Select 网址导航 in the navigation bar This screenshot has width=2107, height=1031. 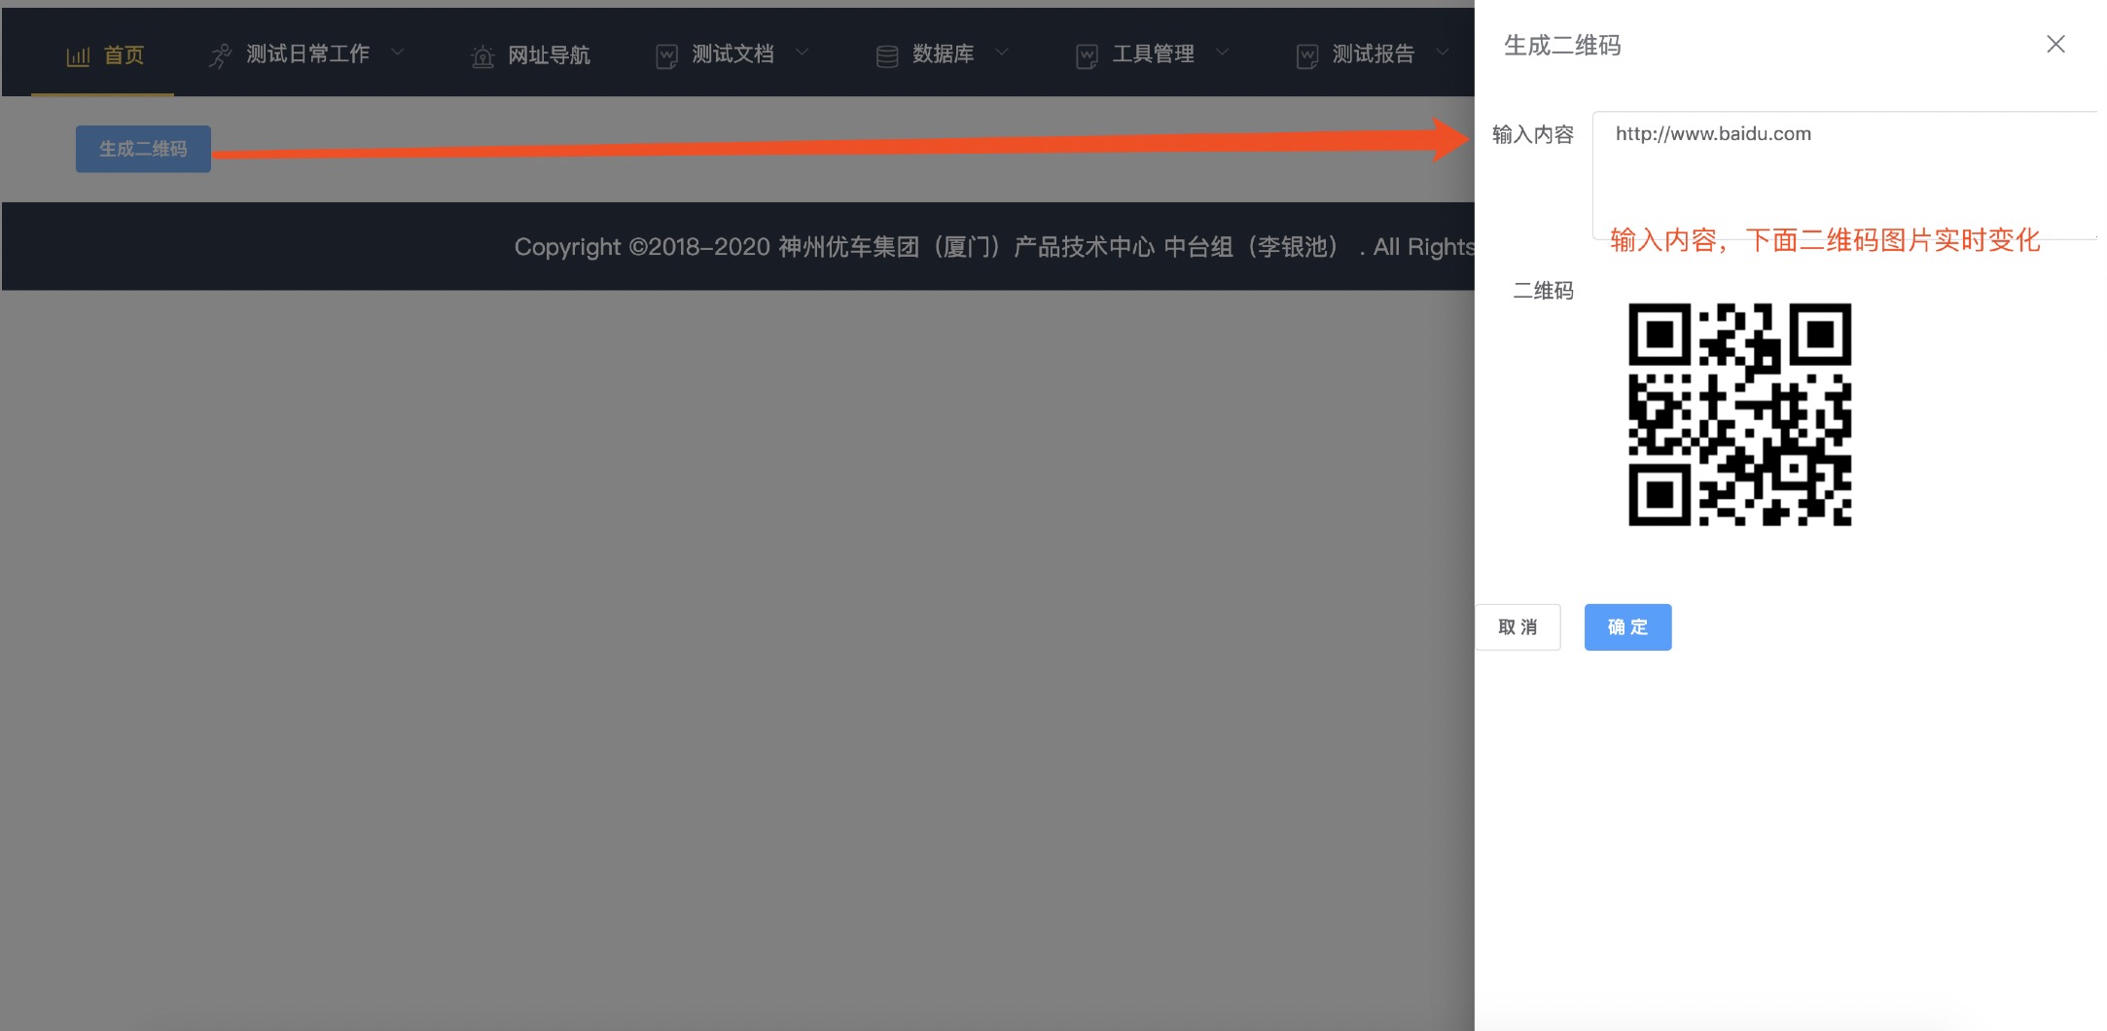(x=548, y=54)
